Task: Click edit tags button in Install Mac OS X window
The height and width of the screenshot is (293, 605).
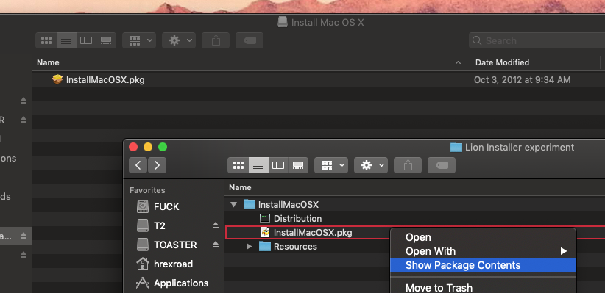Action: click(250, 40)
